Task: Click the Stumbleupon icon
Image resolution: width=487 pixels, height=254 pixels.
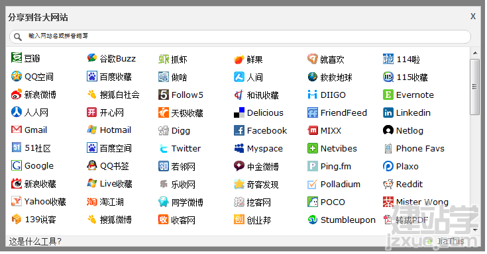Action: click(312, 220)
